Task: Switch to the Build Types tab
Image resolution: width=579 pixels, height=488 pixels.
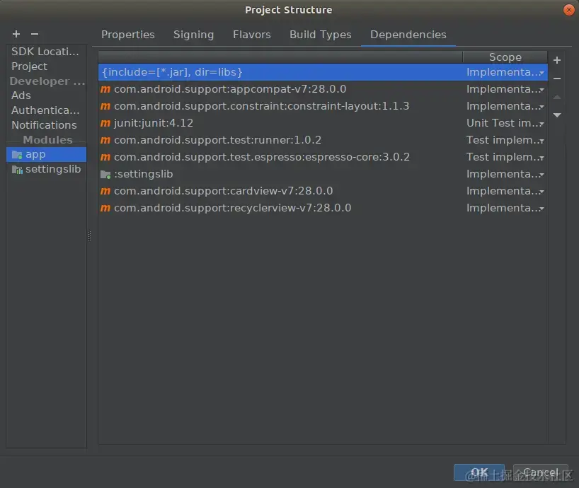Action: point(321,35)
